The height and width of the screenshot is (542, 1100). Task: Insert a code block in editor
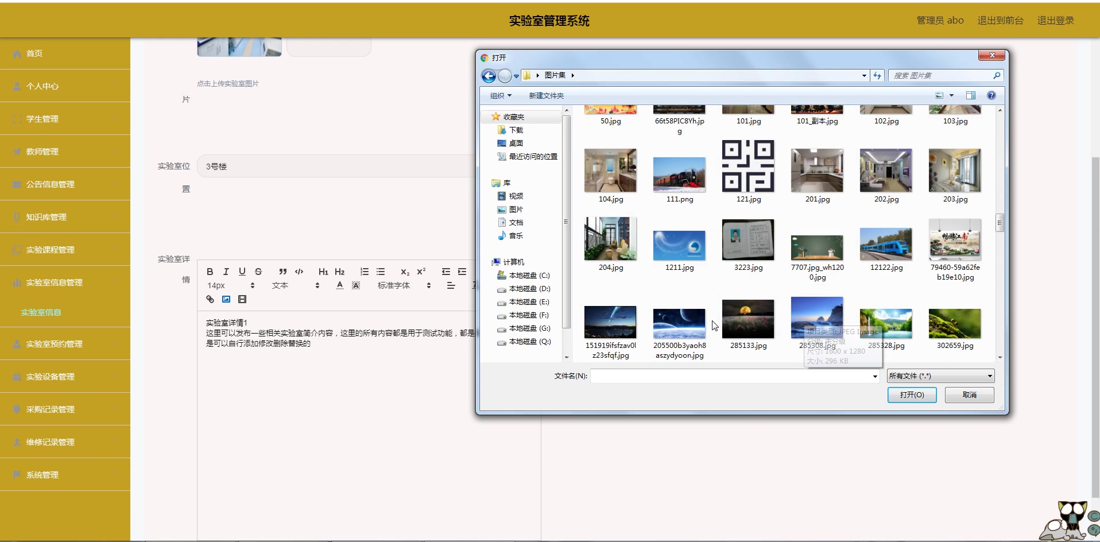[x=299, y=272]
